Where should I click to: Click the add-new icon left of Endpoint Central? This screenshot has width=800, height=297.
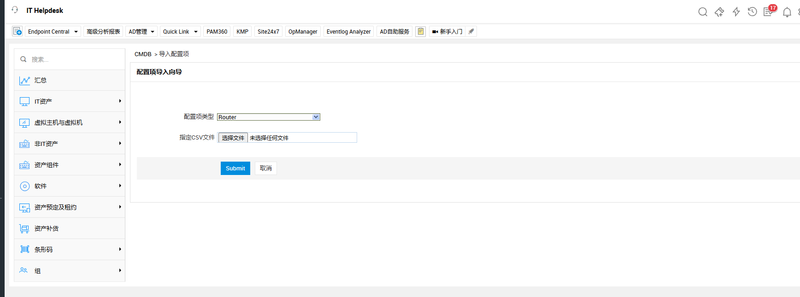[x=17, y=31]
